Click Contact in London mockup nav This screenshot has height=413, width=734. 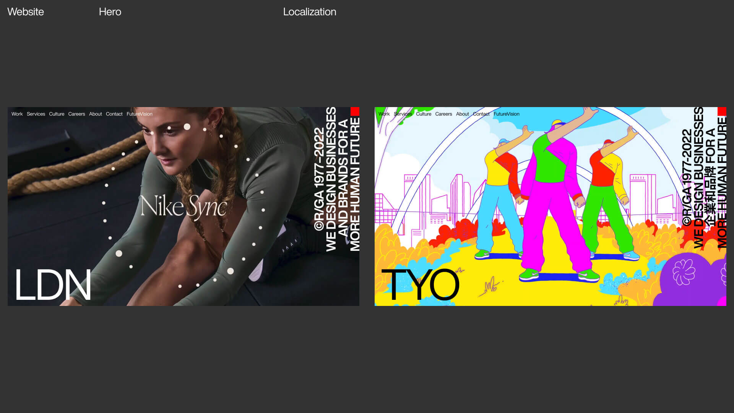tap(114, 114)
